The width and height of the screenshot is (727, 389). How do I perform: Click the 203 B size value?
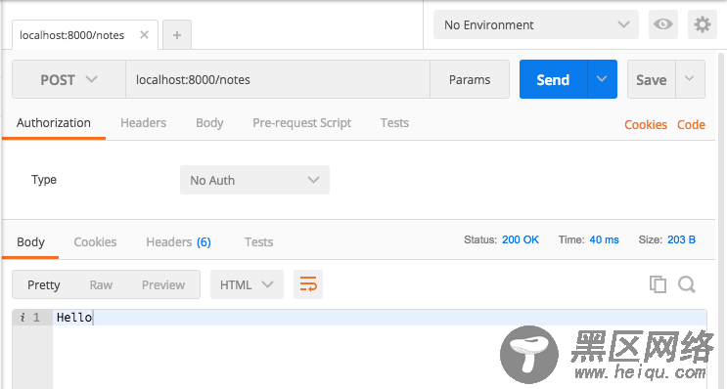[682, 239]
